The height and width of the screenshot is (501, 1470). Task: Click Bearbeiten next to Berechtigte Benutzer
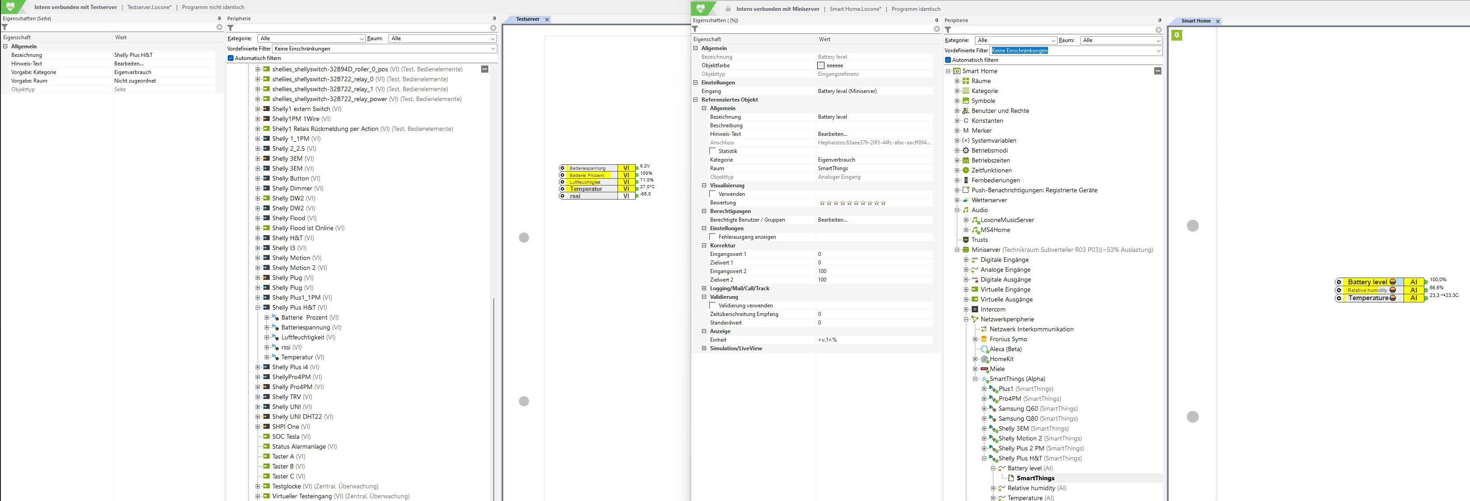point(832,220)
